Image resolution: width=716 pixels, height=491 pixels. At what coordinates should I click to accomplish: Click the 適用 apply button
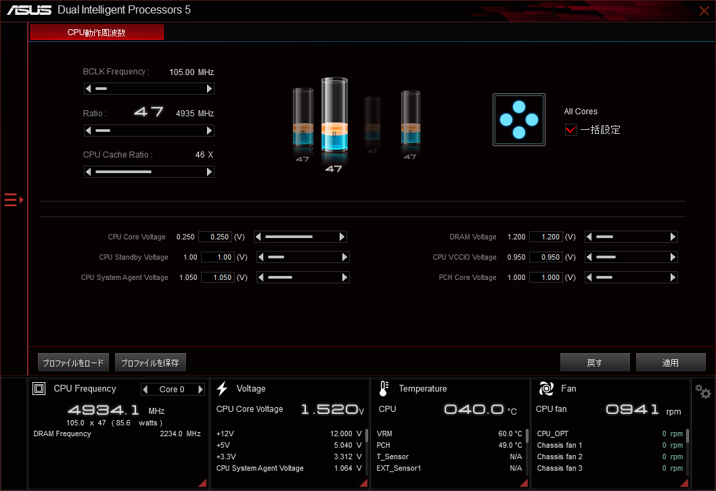670,363
